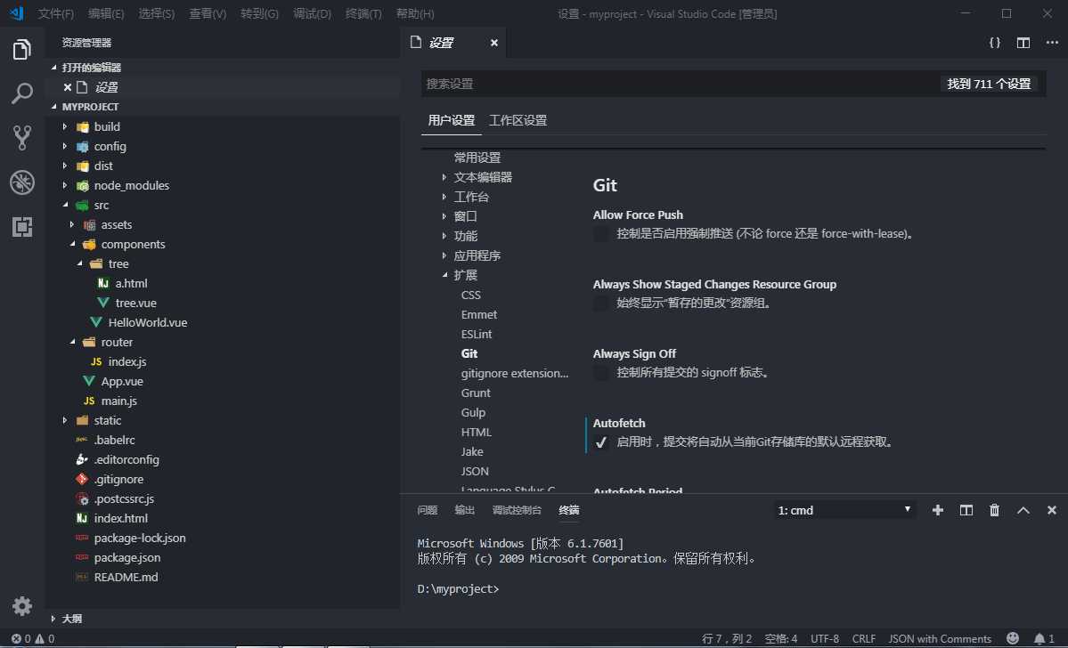Open index.js in router folder

pyautogui.click(x=126, y=362)
